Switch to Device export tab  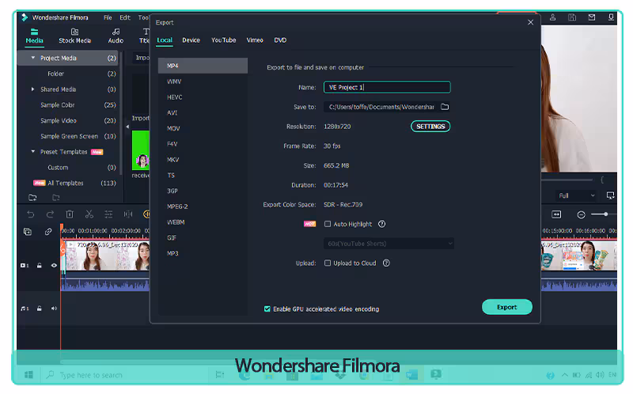[191, 40]
